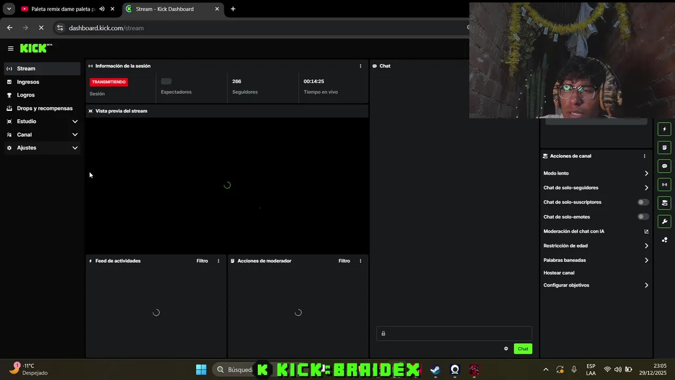Image resolution: width=675 pixels, height=380 pixels.
Task: Open Filtro in Acciones de moderador
Action: click(x=344, y=261)
